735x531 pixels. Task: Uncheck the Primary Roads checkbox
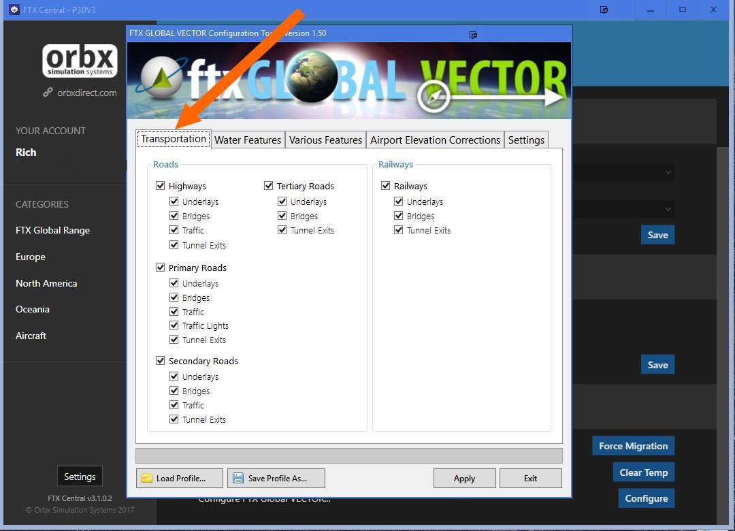161,268
